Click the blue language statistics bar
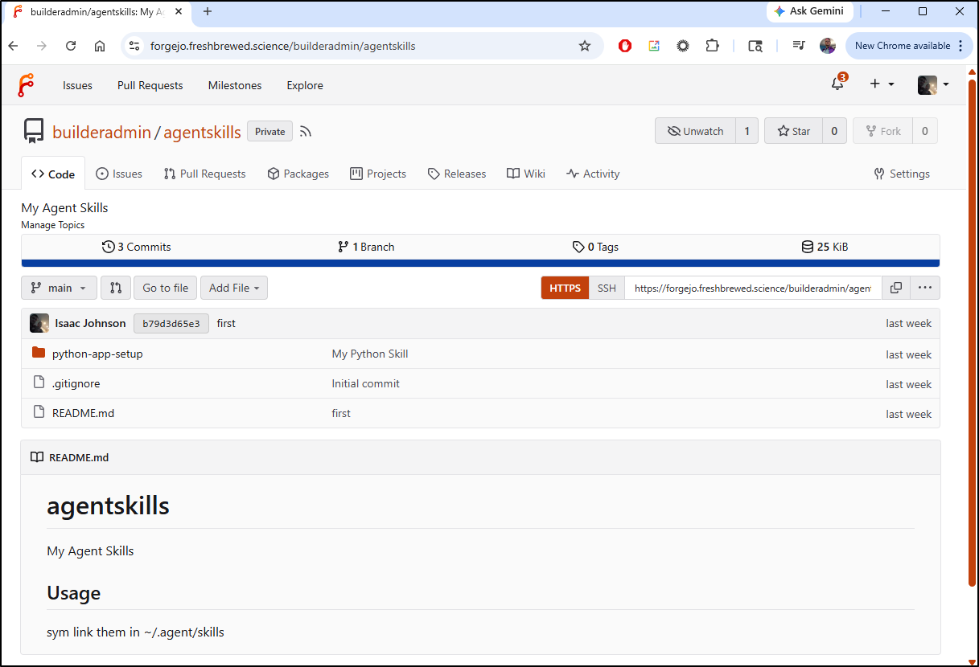The height and width of the screenshot is (667, 979). (480, 263)
